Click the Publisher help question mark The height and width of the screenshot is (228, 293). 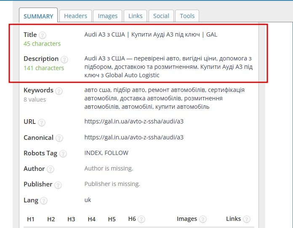click(58, 185)
